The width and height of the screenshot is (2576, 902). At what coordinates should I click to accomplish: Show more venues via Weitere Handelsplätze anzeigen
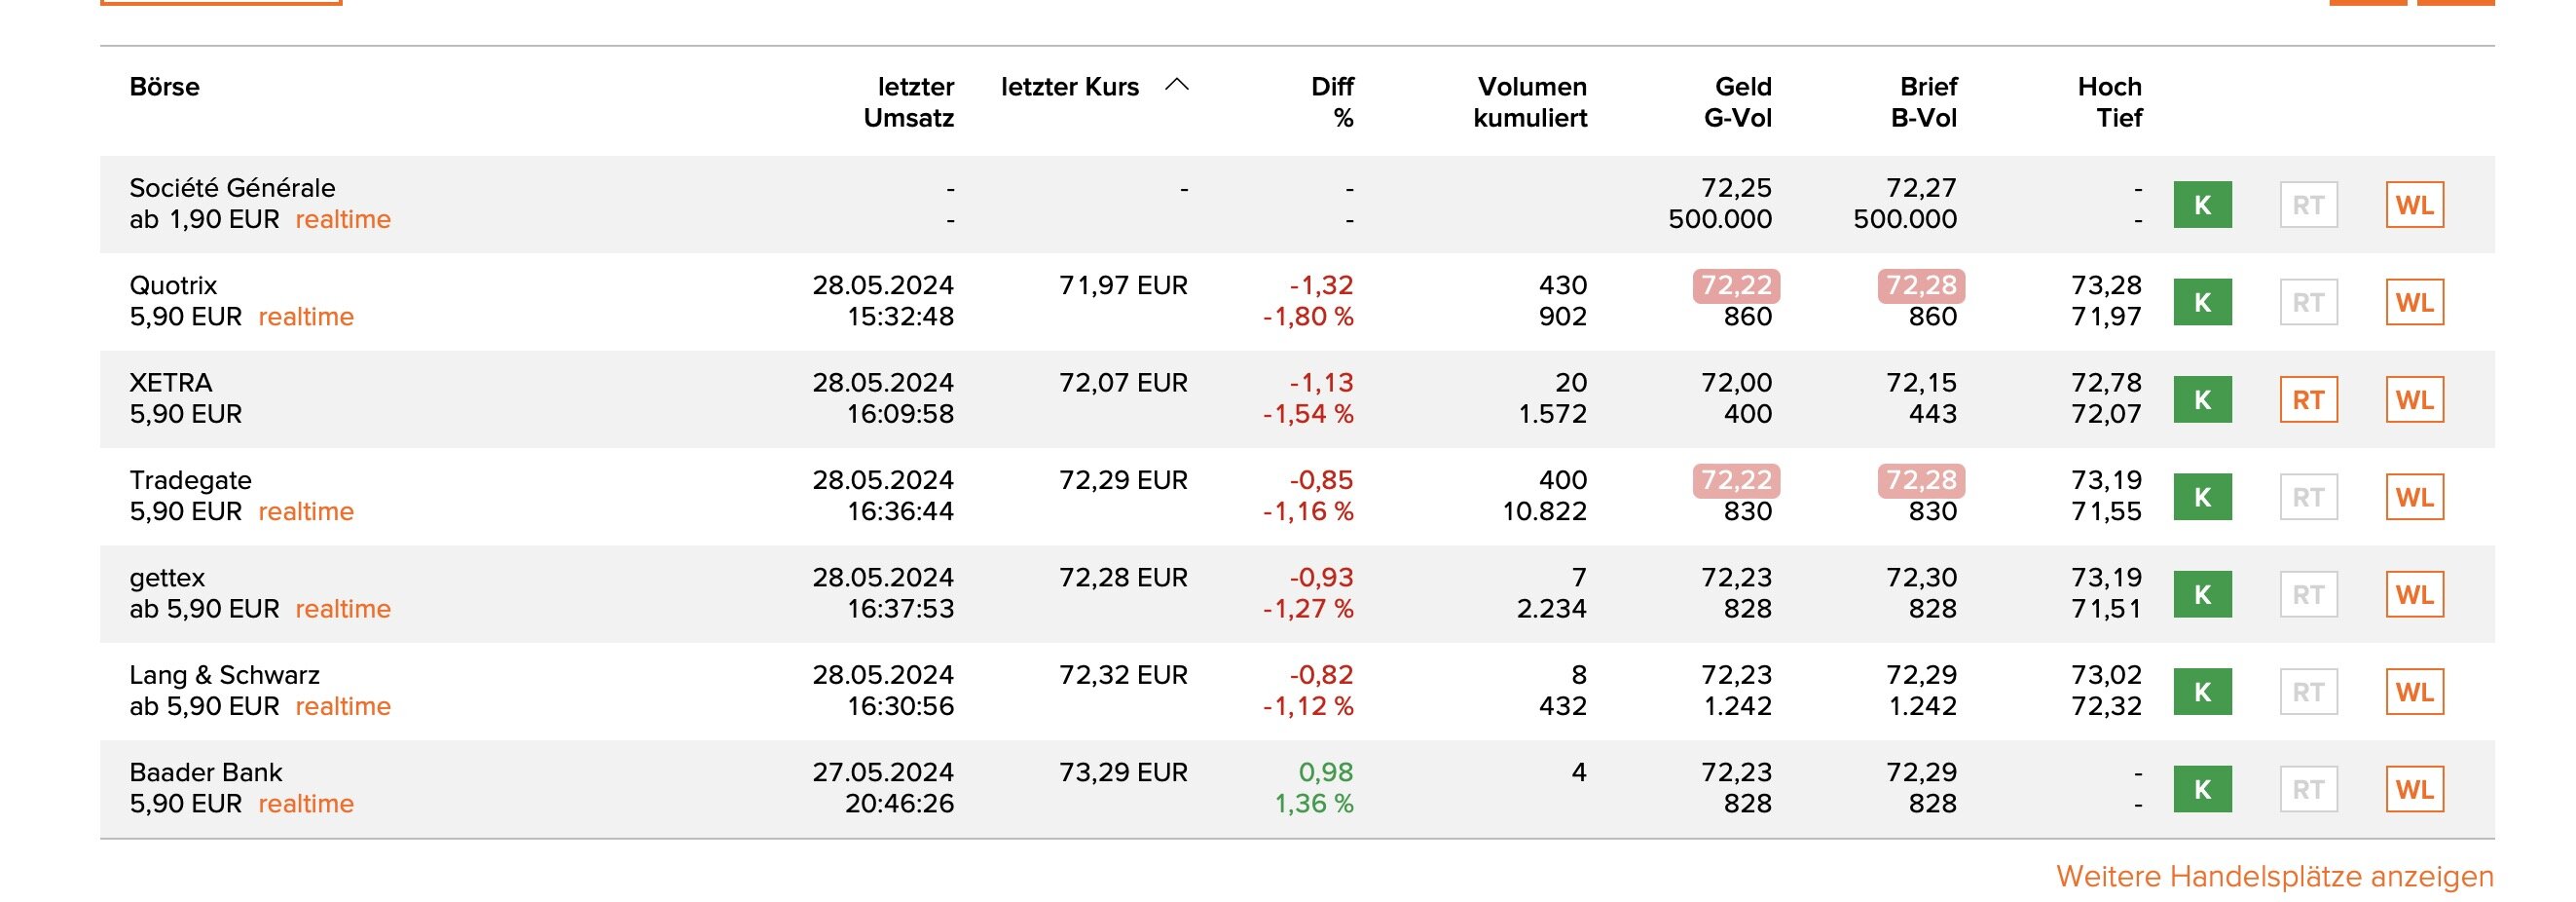point(2274,876)
